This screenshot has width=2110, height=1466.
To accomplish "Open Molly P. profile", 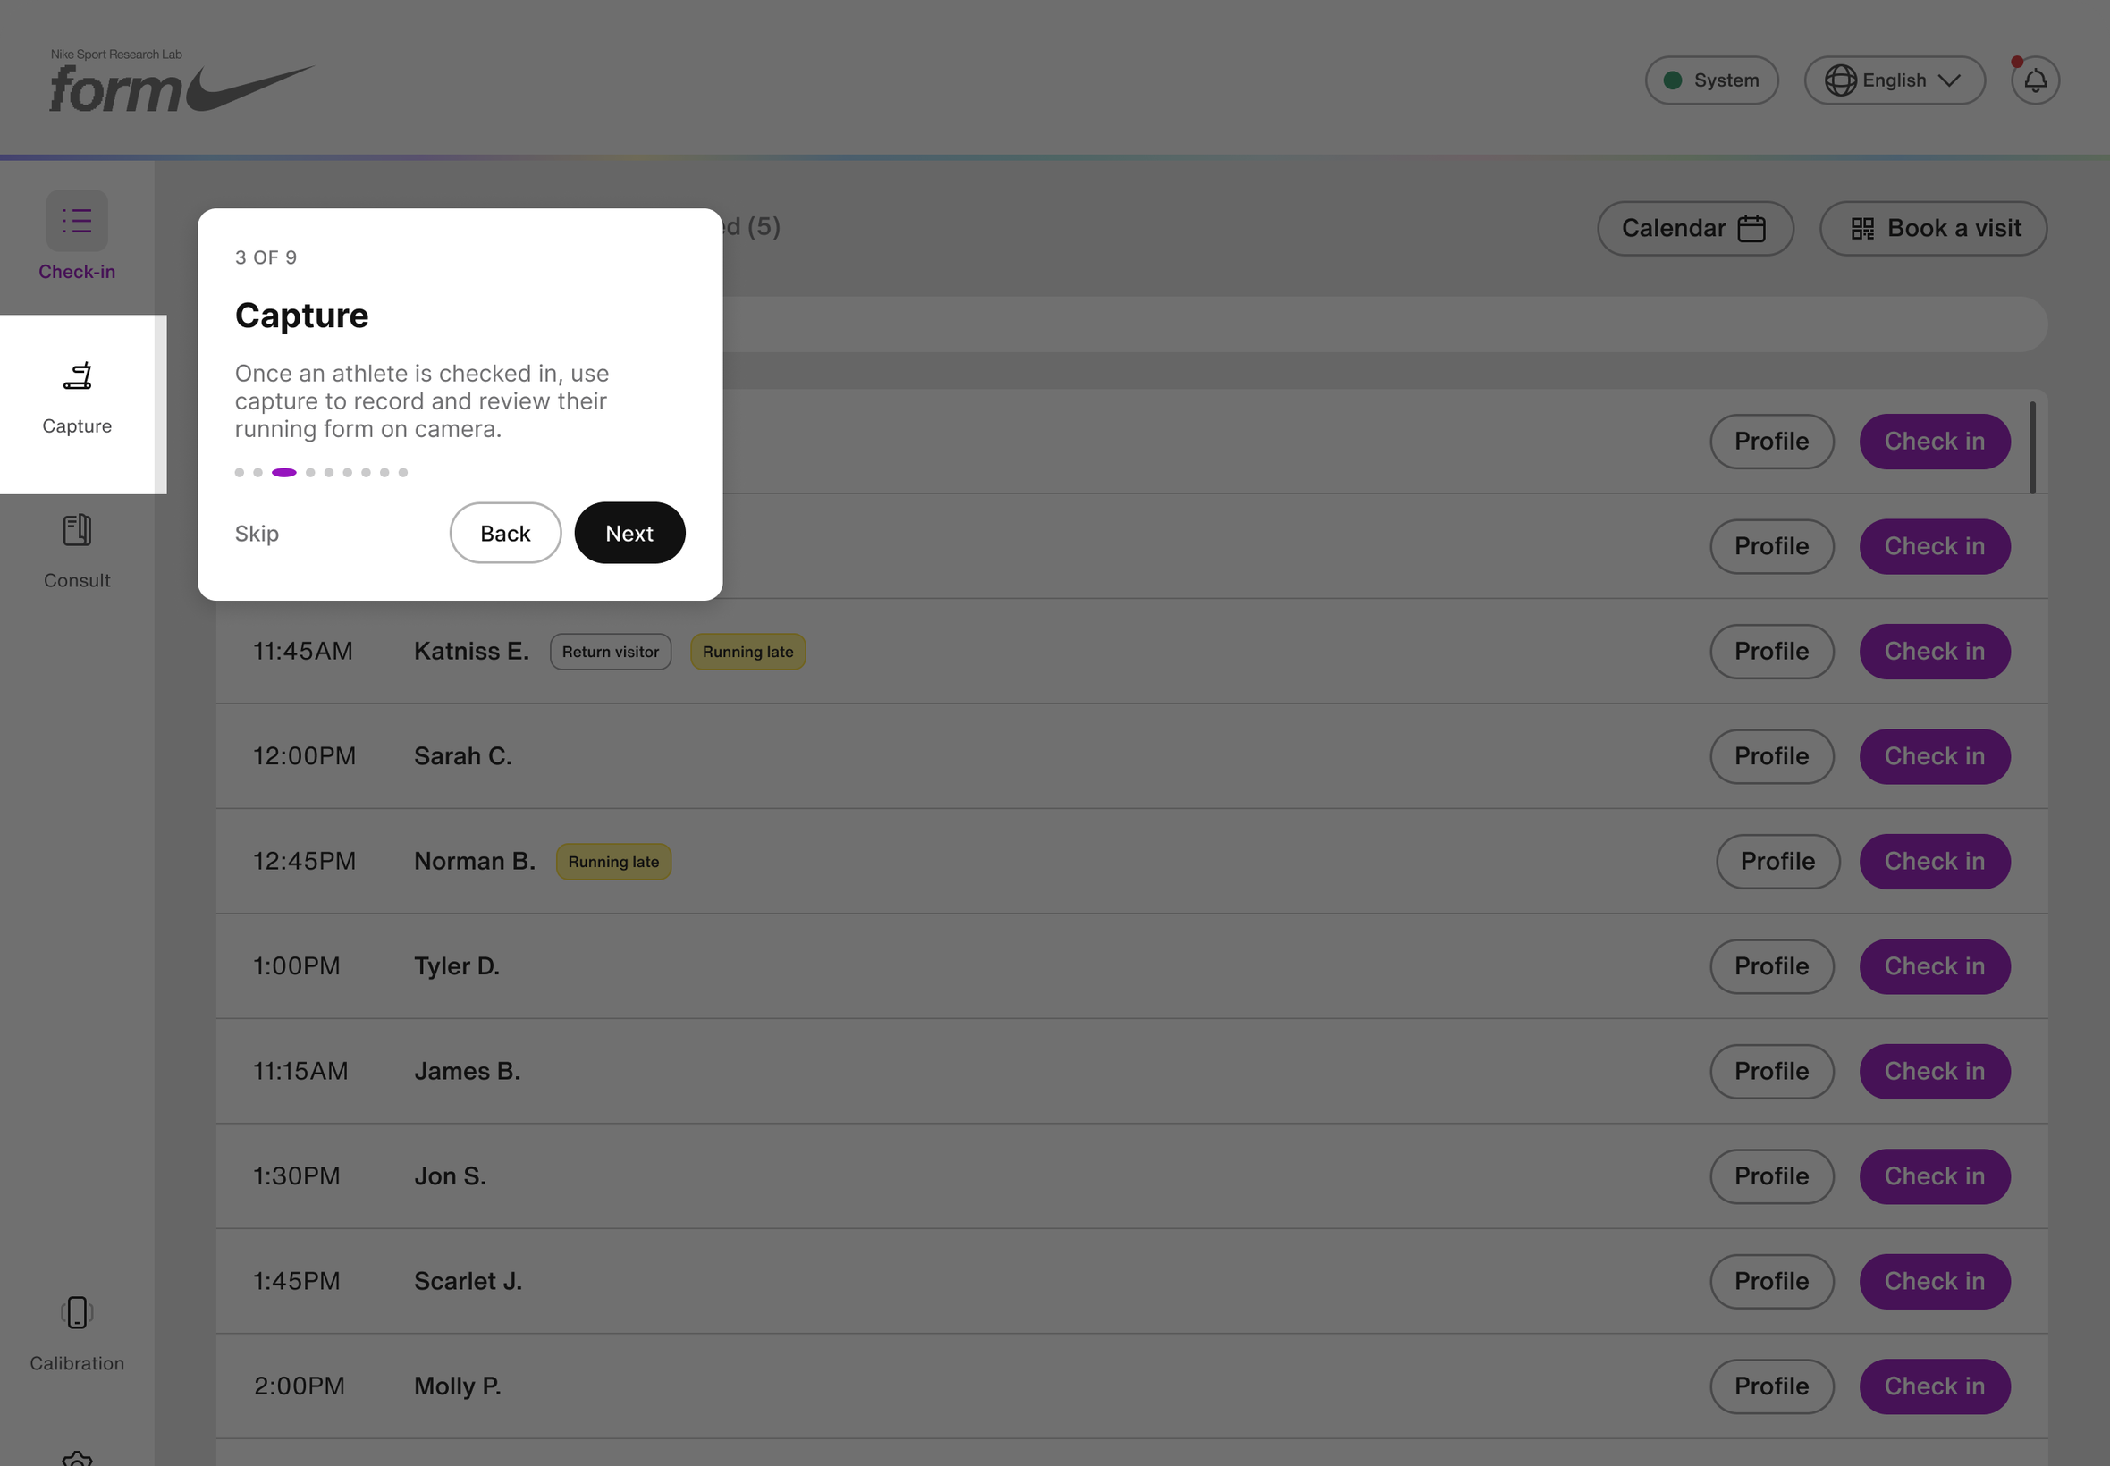I will point(1771,1386).
